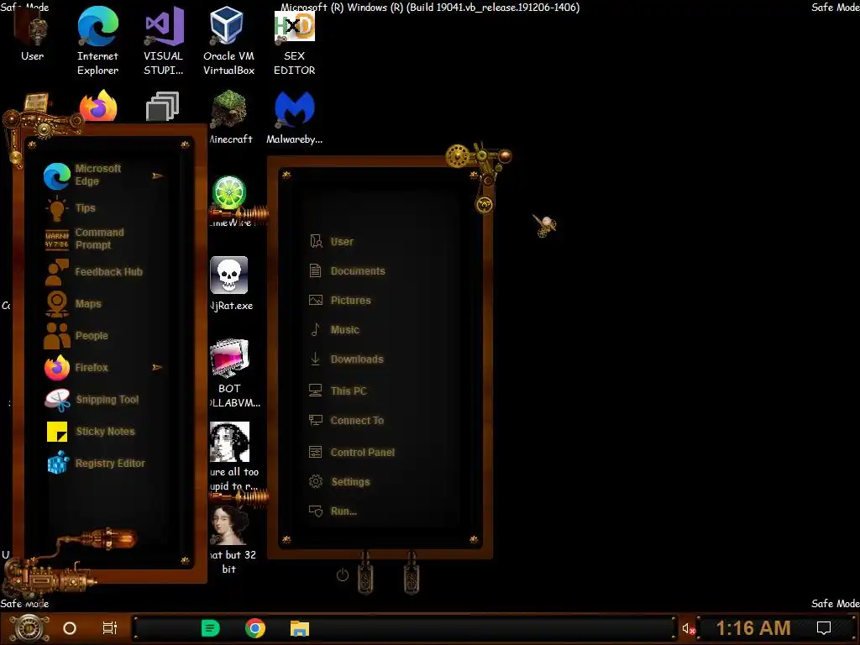Open People app entry

click(76, 336)
